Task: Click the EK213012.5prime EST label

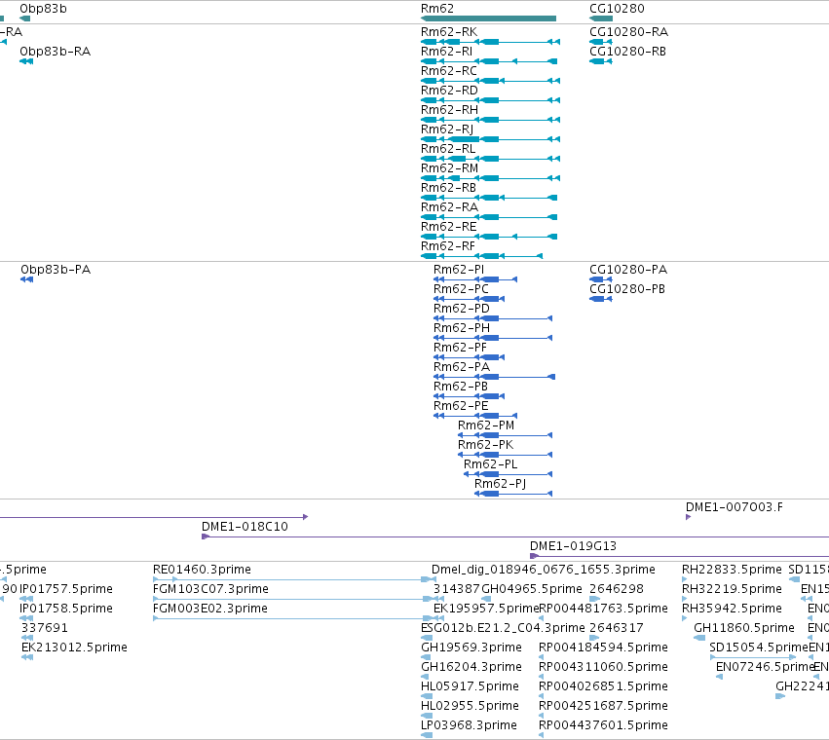Action: (x=74, y=647)
